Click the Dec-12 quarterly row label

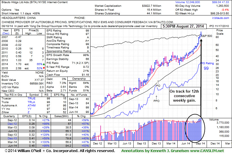pos(12,124)
